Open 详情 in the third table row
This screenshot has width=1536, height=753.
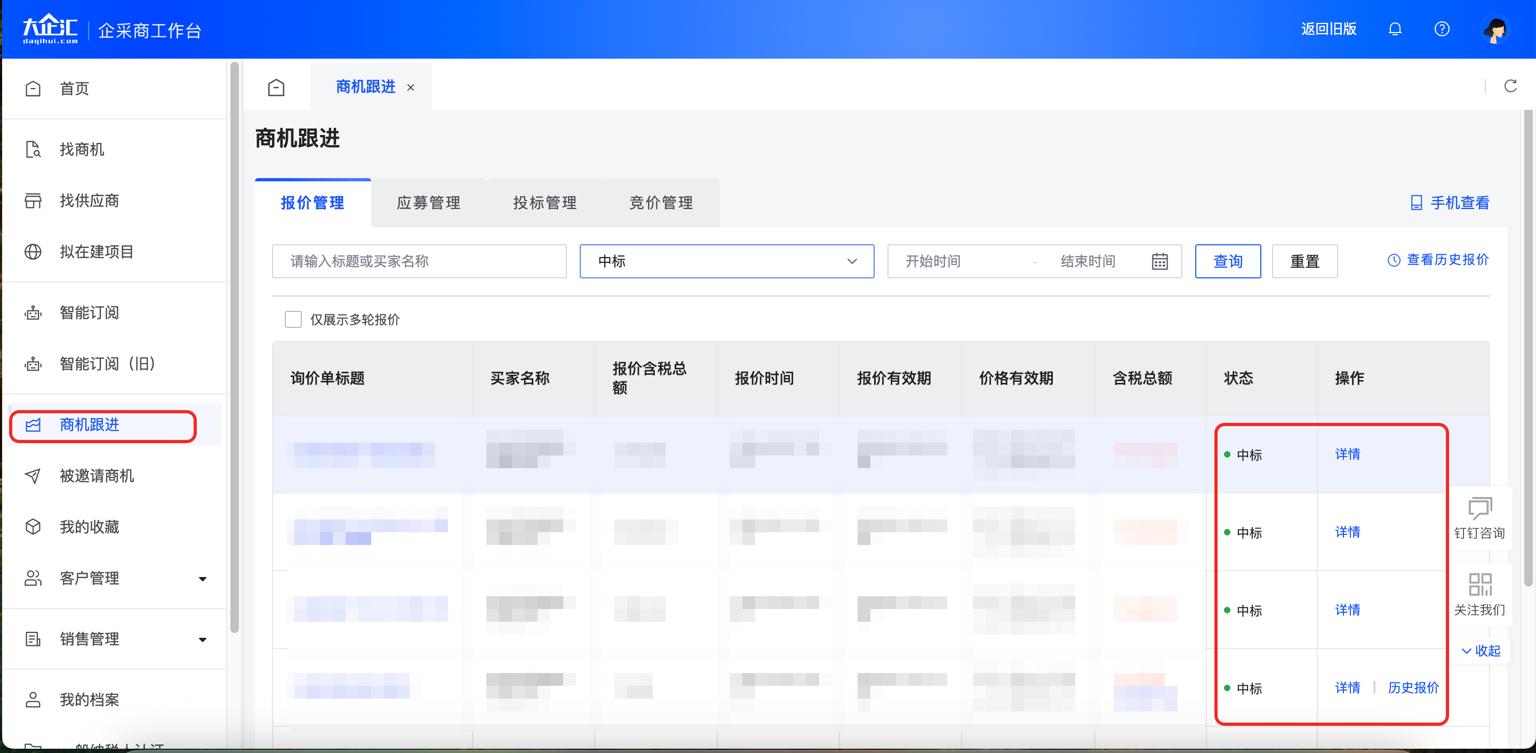[1348, 610]
